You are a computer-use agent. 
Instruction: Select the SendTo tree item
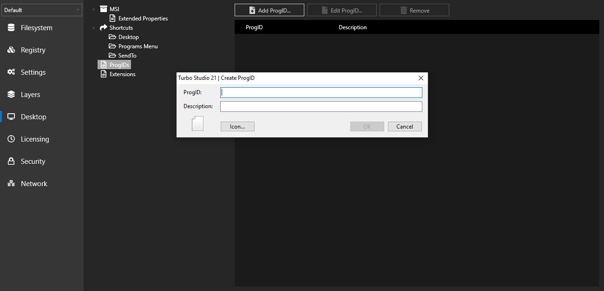click(x=127, y=56)
